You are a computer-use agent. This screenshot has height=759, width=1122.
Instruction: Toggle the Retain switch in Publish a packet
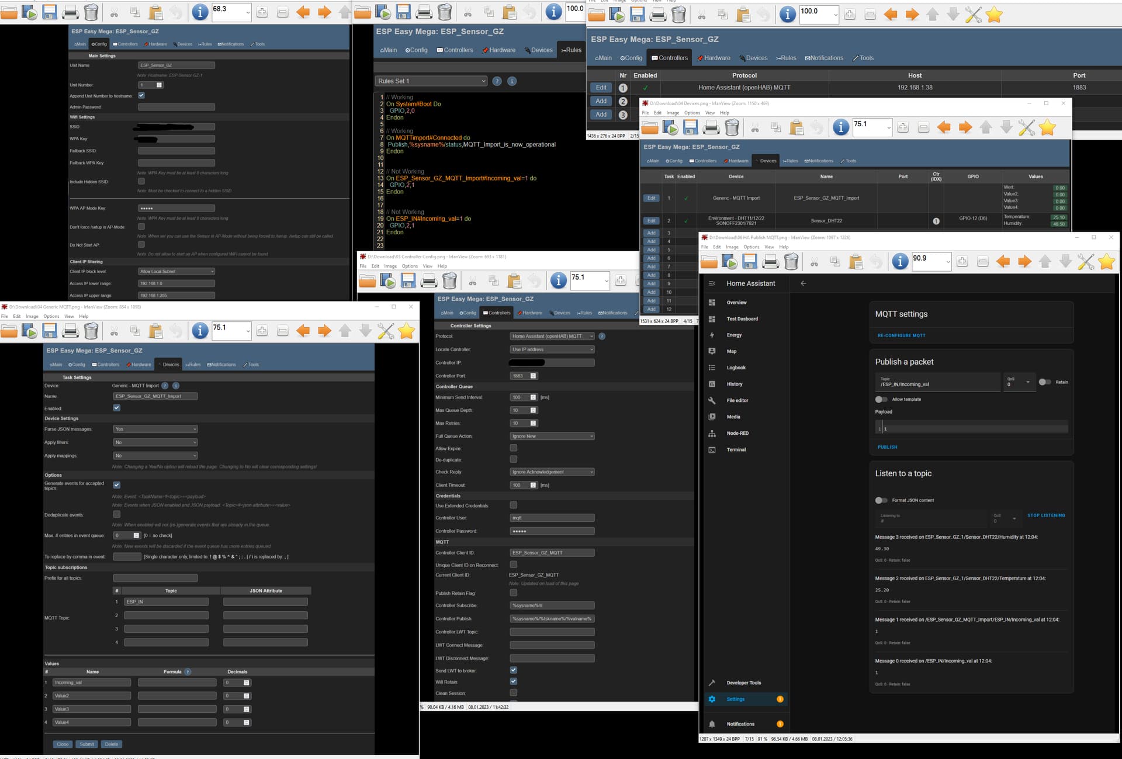(x=1045, y=382)
